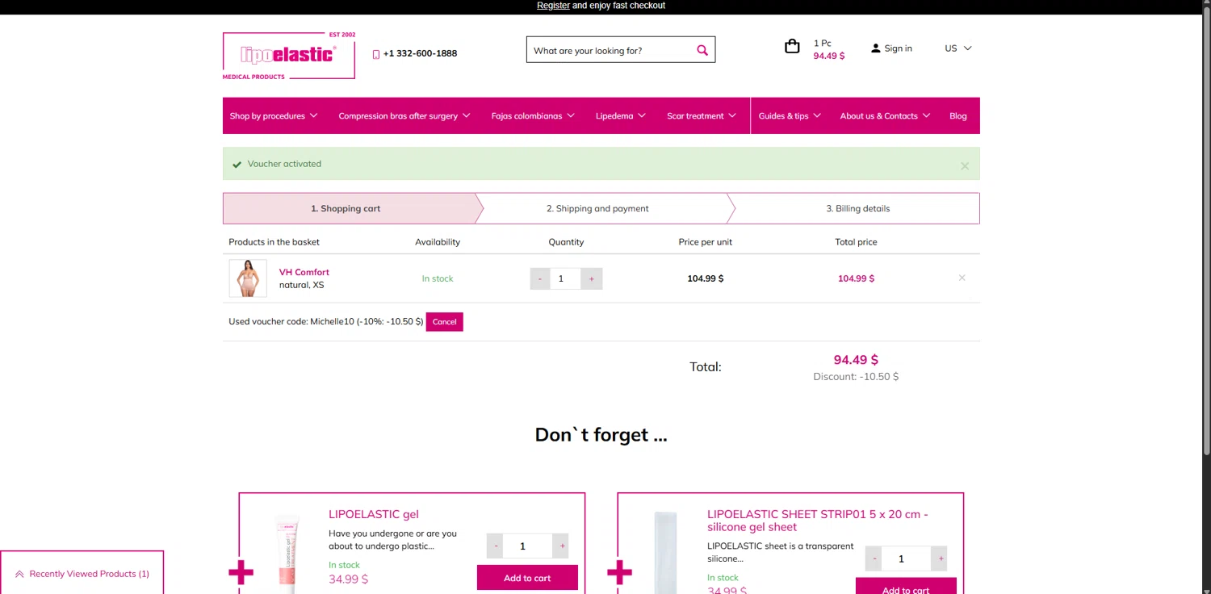Go to 3. Billing details step

coord(857,208)
